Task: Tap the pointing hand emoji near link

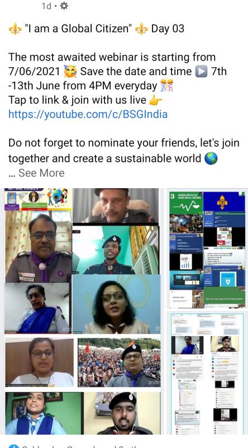Action: point(156,100)
